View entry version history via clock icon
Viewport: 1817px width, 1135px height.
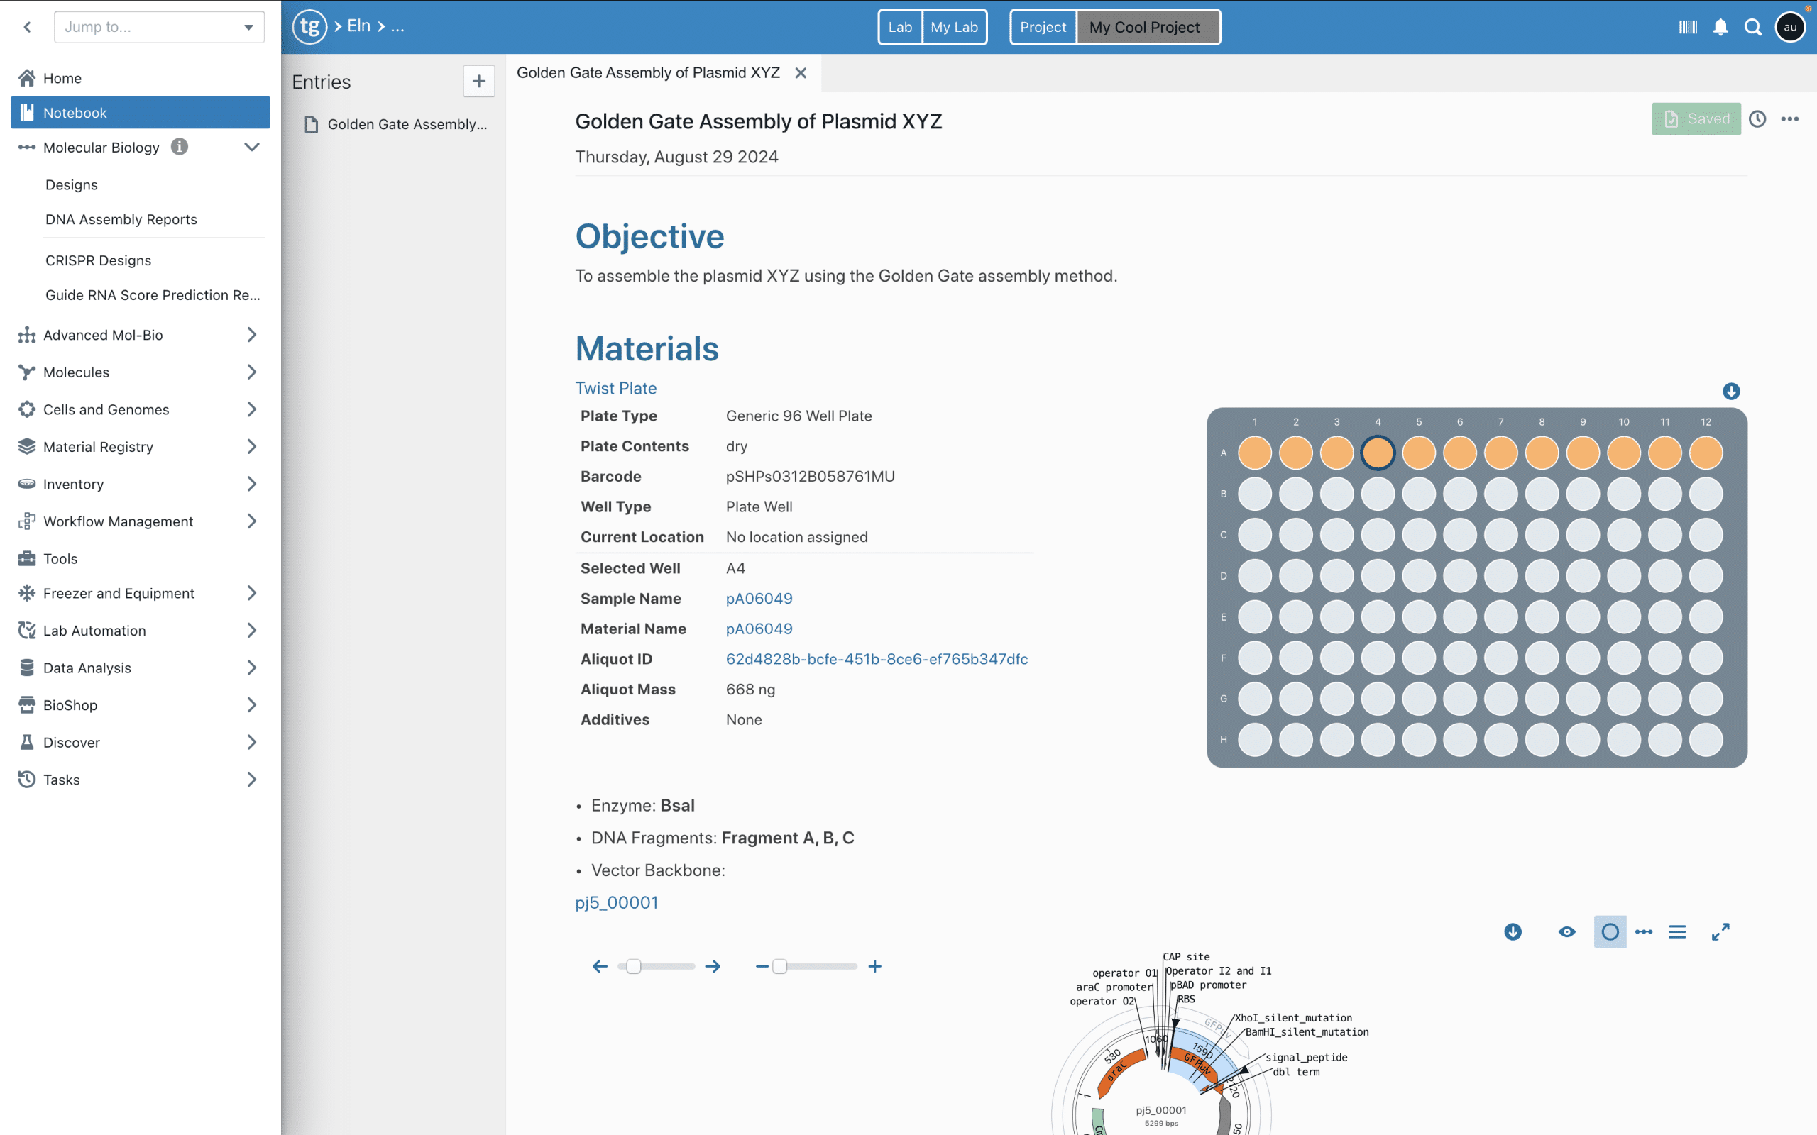click(x=1757, y=118)
